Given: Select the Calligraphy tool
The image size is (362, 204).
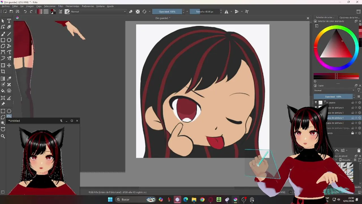Looking at the screenshot, I should (x=9, y=27).
